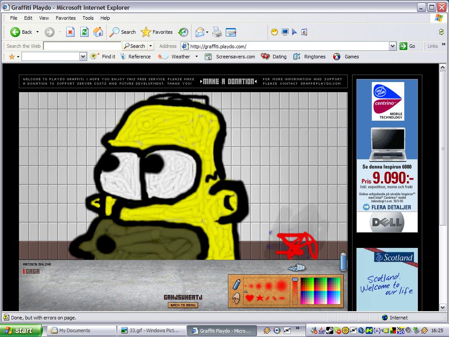Viewport: 449px width, 337px height.
Task: Open the Favorites star panel
Action: pyautogui.click(x=157, y=32)
